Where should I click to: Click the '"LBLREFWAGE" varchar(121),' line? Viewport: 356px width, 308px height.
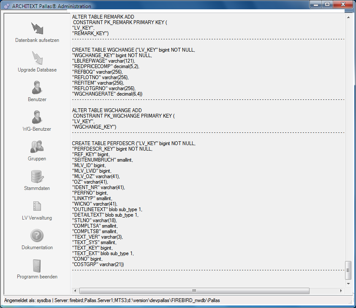pyautogui.click(x=103, y=61)
